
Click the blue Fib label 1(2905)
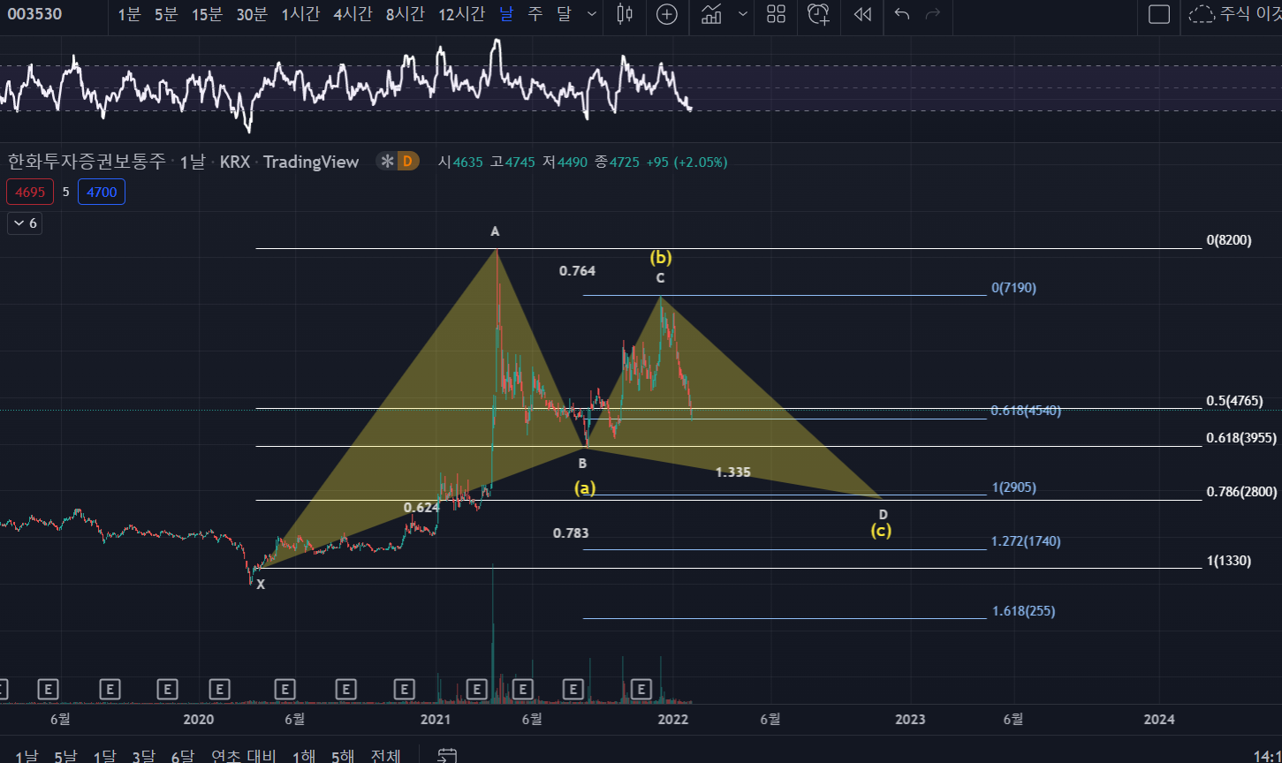[x=1013, y=487]
